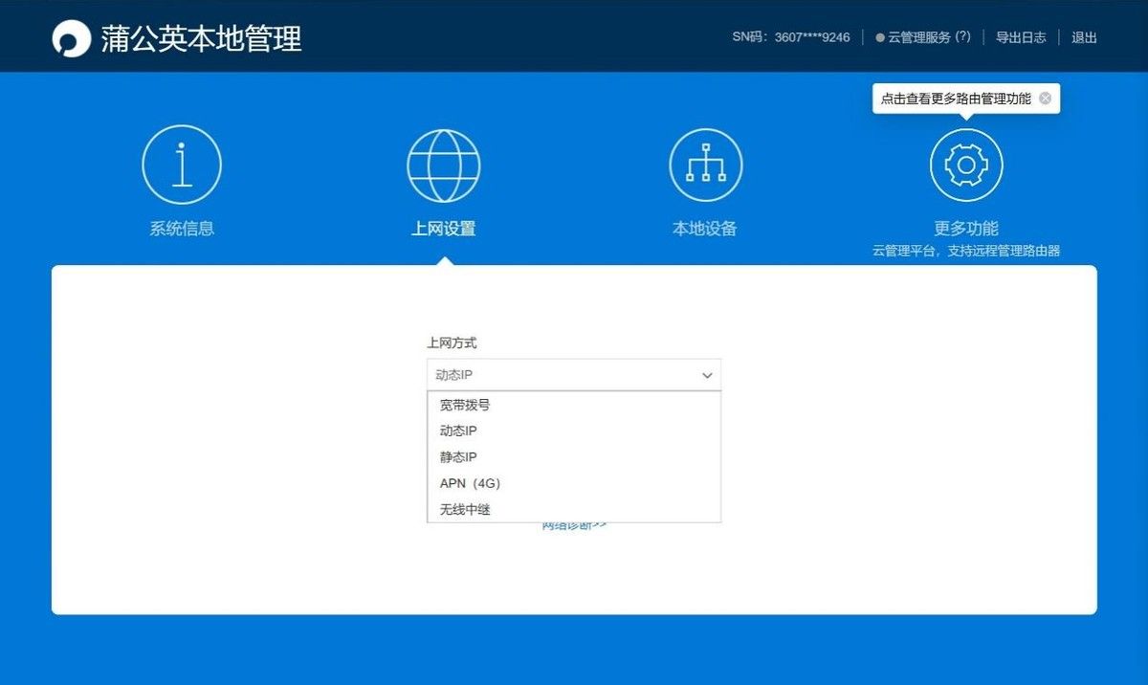Click the 云管理服务 status text
The width and height of the screenshot is (1148, 685).
click(x=918, y=37)
